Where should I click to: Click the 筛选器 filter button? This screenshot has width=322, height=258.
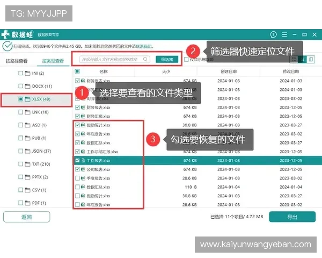coord(167,60)
